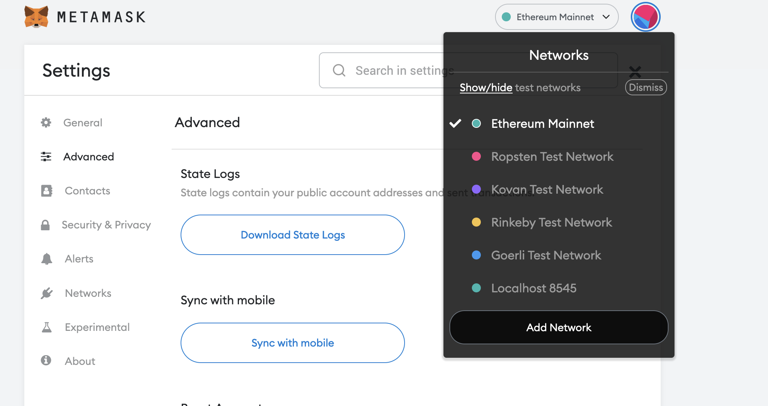Toggle Show/hide test networks link
The height and width of the screenshot is (406, 768).
(x=486, y=87)
